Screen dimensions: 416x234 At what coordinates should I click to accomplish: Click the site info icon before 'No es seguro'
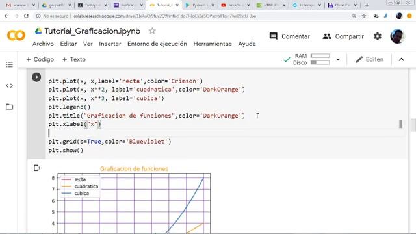38,16
